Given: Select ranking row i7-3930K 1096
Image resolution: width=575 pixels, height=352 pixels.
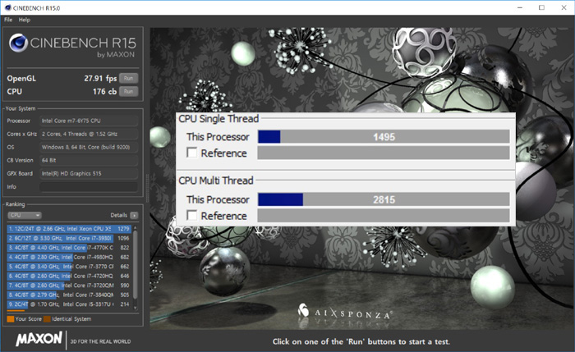Looking at the screenshot, I should (69, 238).
